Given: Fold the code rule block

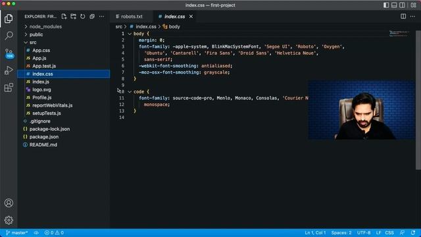Looking at the screenshot, I should [130, 92].
